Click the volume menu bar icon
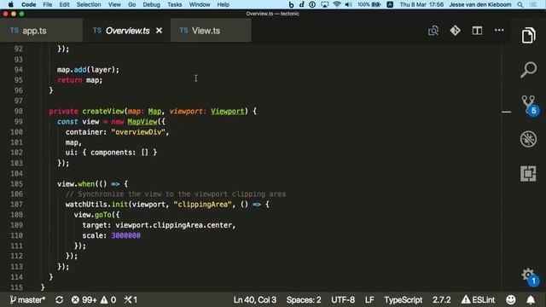The width and height of the screenshot is (546, 307). [x=348, y=4]
